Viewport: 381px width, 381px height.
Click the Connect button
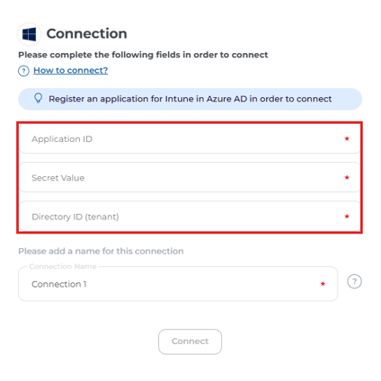pos(190,341)
